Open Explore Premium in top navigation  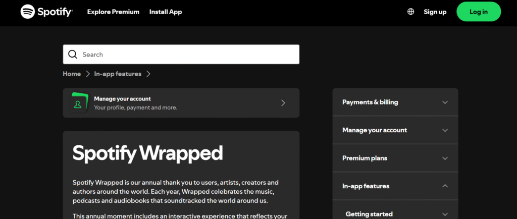[x=113, y=12]
